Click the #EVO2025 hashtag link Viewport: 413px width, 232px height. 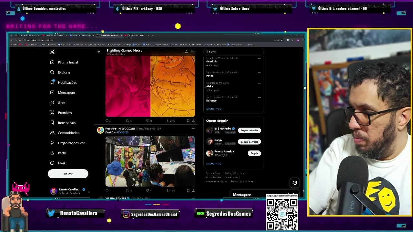click(123, 132)
